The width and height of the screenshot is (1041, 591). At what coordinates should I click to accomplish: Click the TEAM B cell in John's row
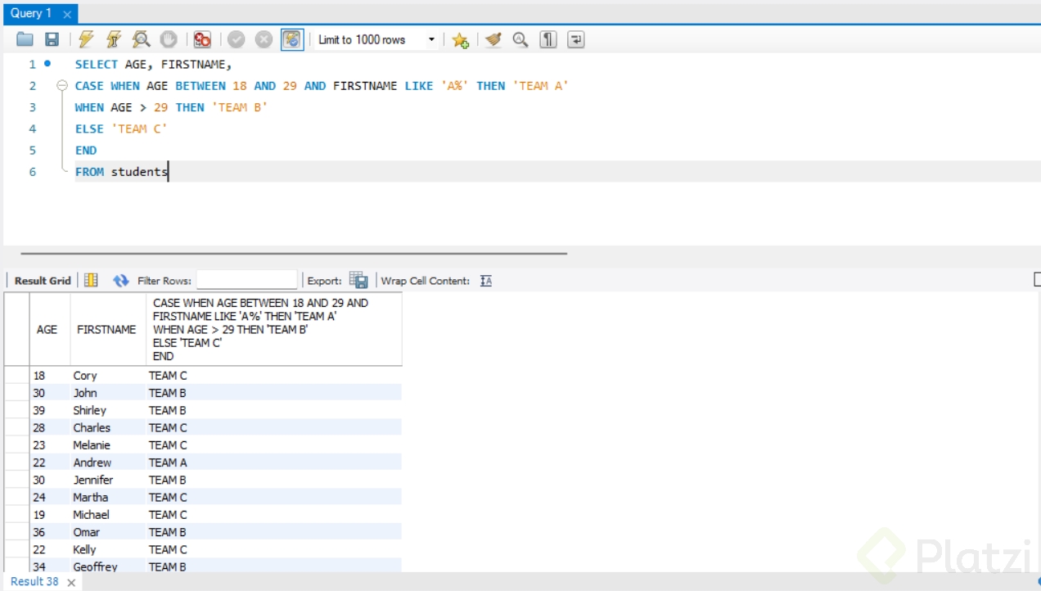pos(274,393)
